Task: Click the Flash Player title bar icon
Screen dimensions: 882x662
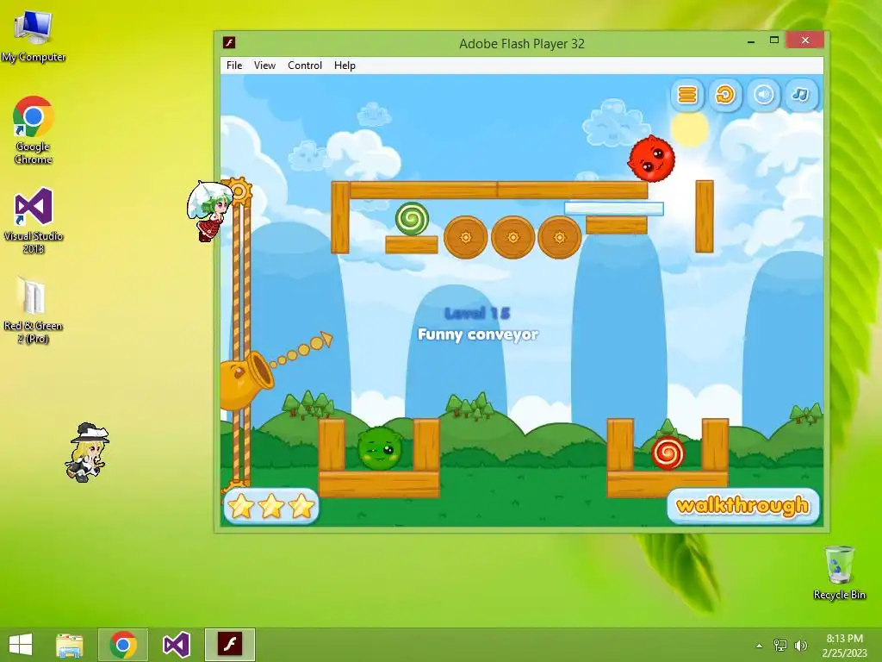Action: pos(229,43)
